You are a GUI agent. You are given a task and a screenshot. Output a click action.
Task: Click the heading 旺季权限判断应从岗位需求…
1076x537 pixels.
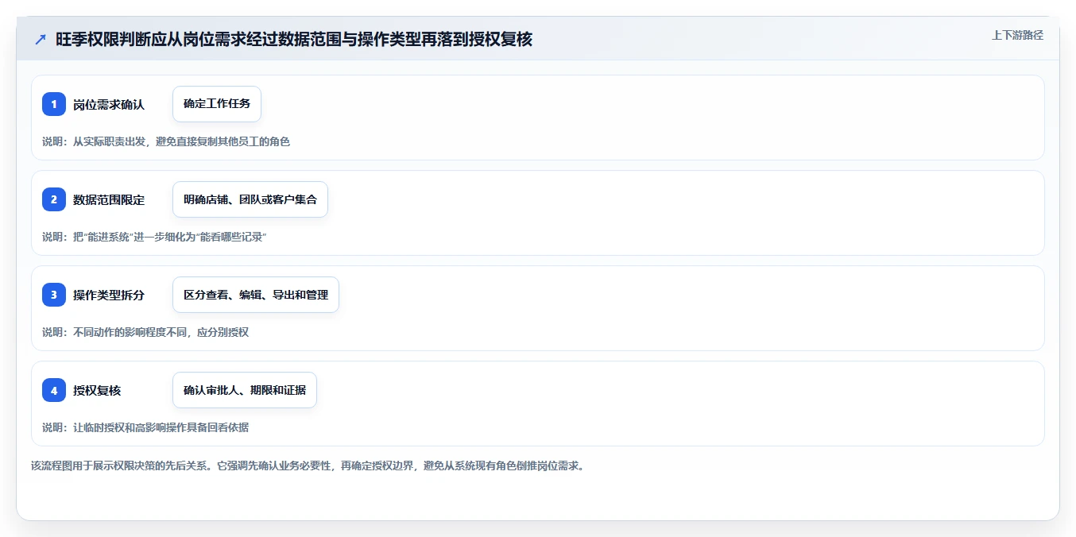coord(294,40)
